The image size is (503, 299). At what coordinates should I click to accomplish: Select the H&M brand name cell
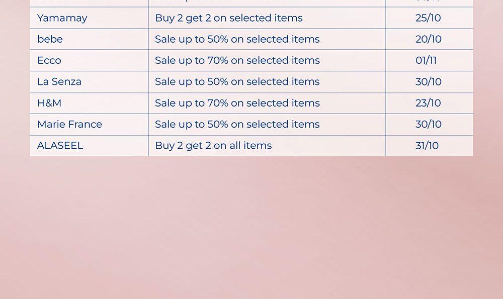click(49, 103)
